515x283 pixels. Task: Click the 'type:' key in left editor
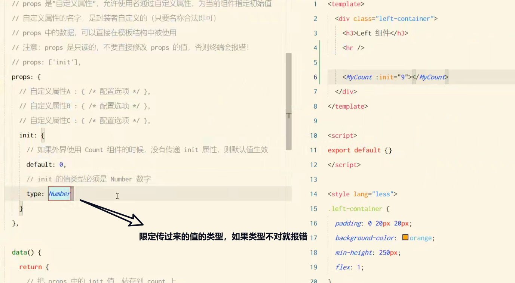coord(36,194)
